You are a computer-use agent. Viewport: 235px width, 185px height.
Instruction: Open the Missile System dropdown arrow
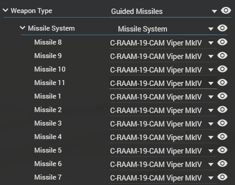211,29
